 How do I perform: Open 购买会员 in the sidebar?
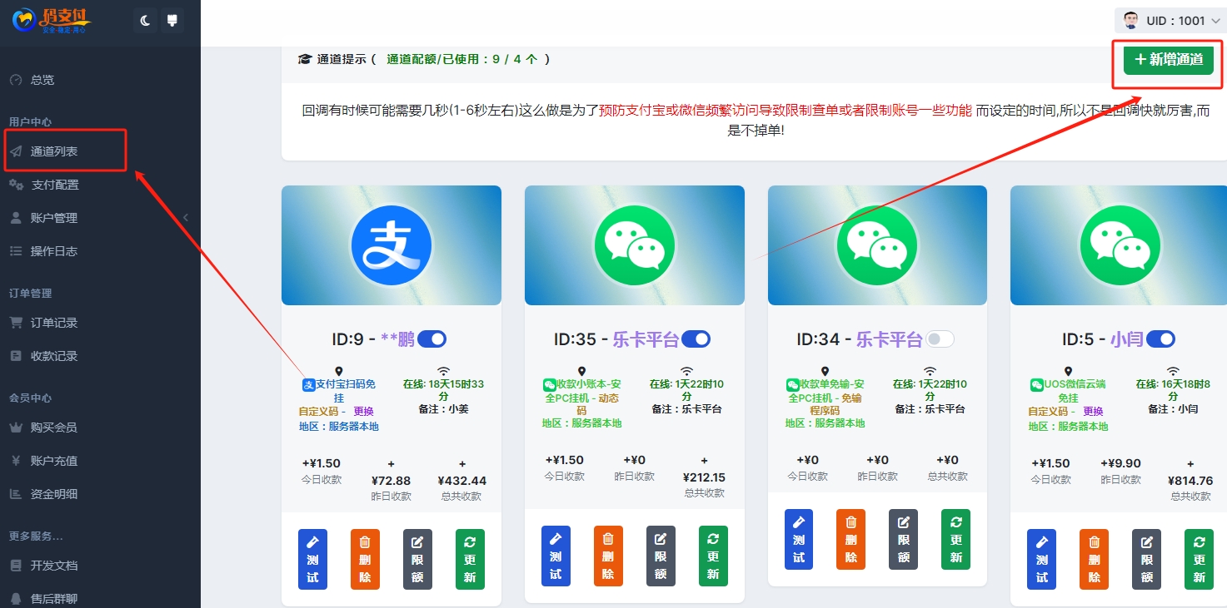pyautogui.click(x=54, y=428)
